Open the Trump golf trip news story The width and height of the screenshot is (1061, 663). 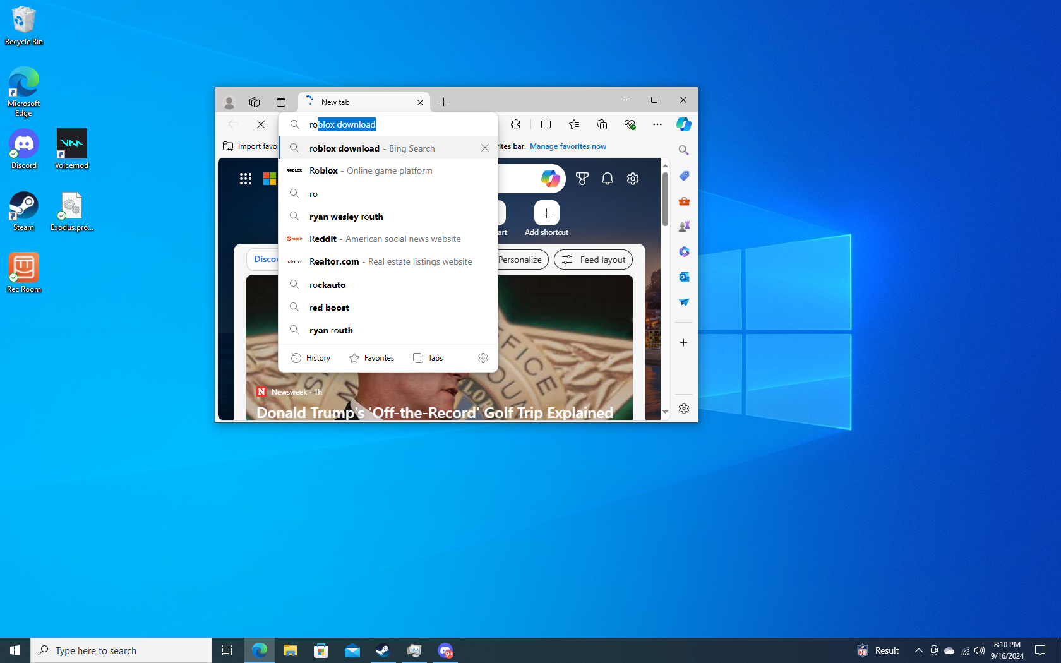click(x=435, y=412)
